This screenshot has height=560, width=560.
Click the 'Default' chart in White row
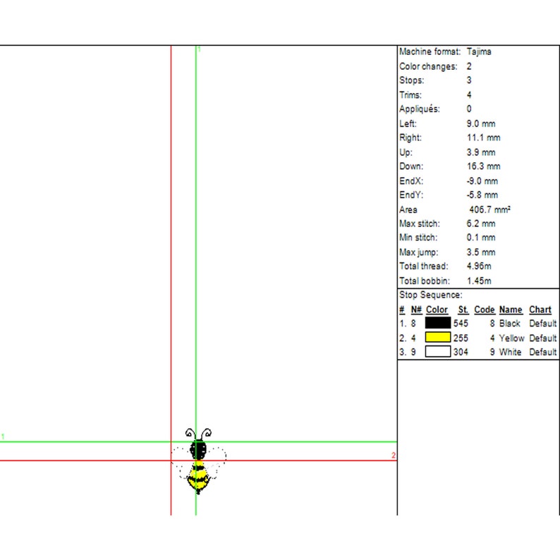click(x=542, y=352)
